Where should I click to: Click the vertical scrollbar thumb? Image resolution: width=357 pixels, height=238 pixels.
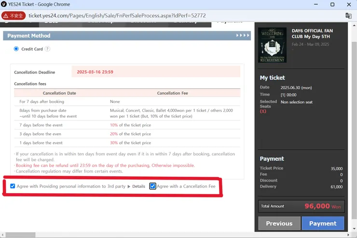(x=354, y=130)
